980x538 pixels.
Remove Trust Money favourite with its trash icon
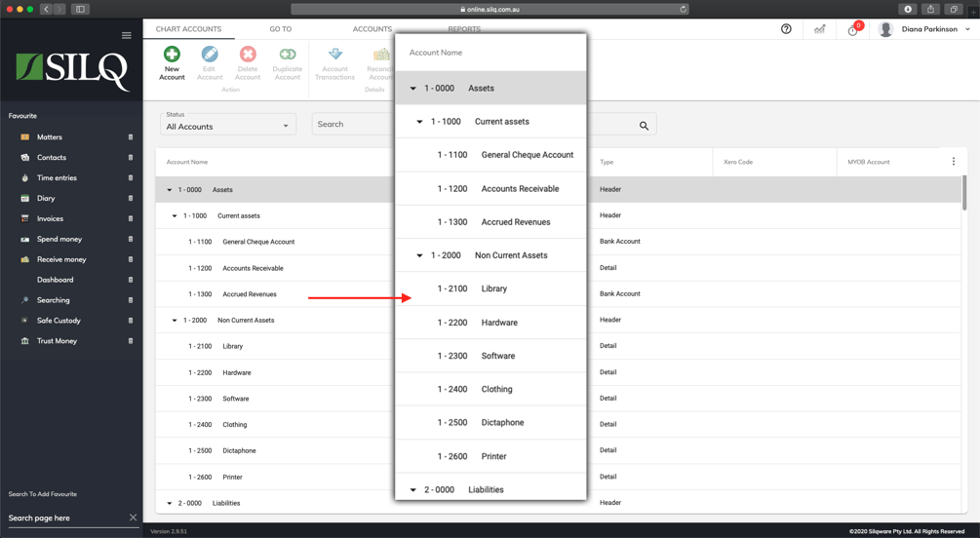(131, 341)
